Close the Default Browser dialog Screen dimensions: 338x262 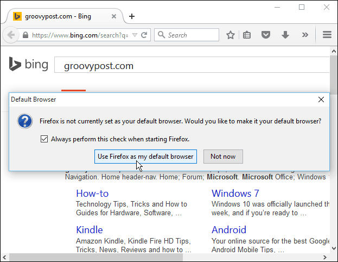click(x=321, y=99)
